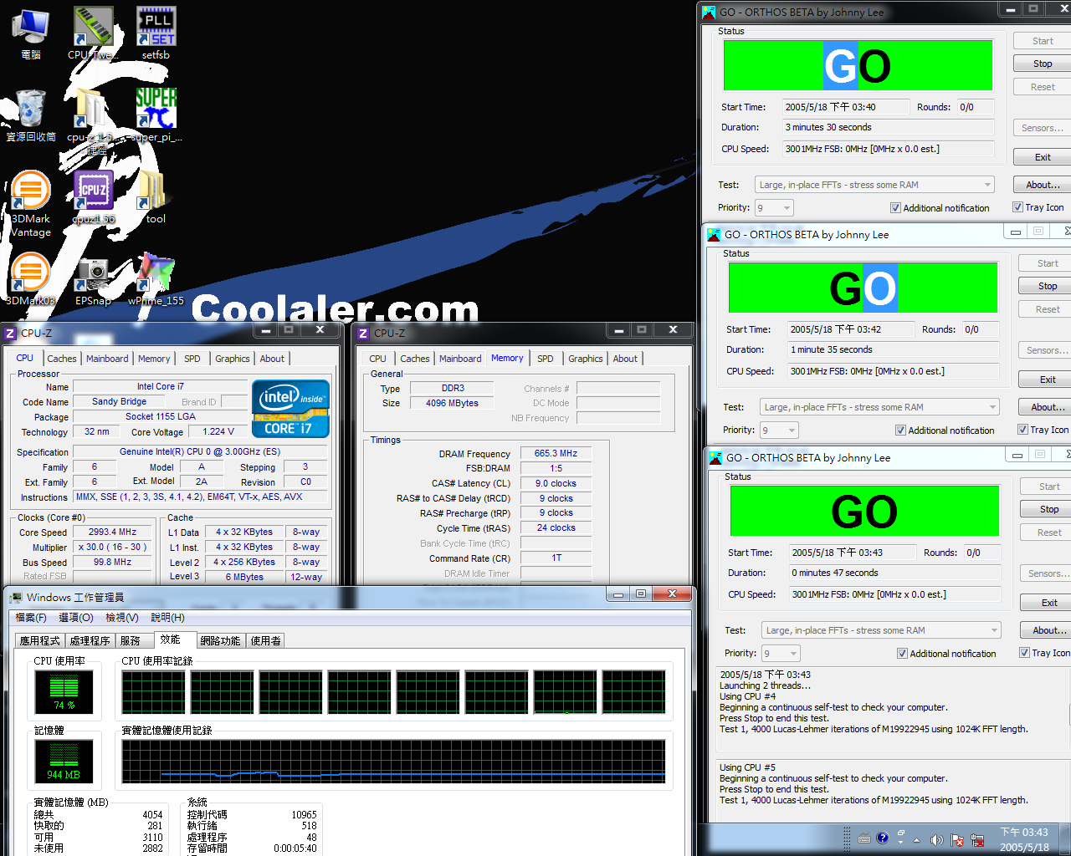1071x856 pixels.
Task: Switch to the 網路功能 tab in Task Manager
Action: 221,640
